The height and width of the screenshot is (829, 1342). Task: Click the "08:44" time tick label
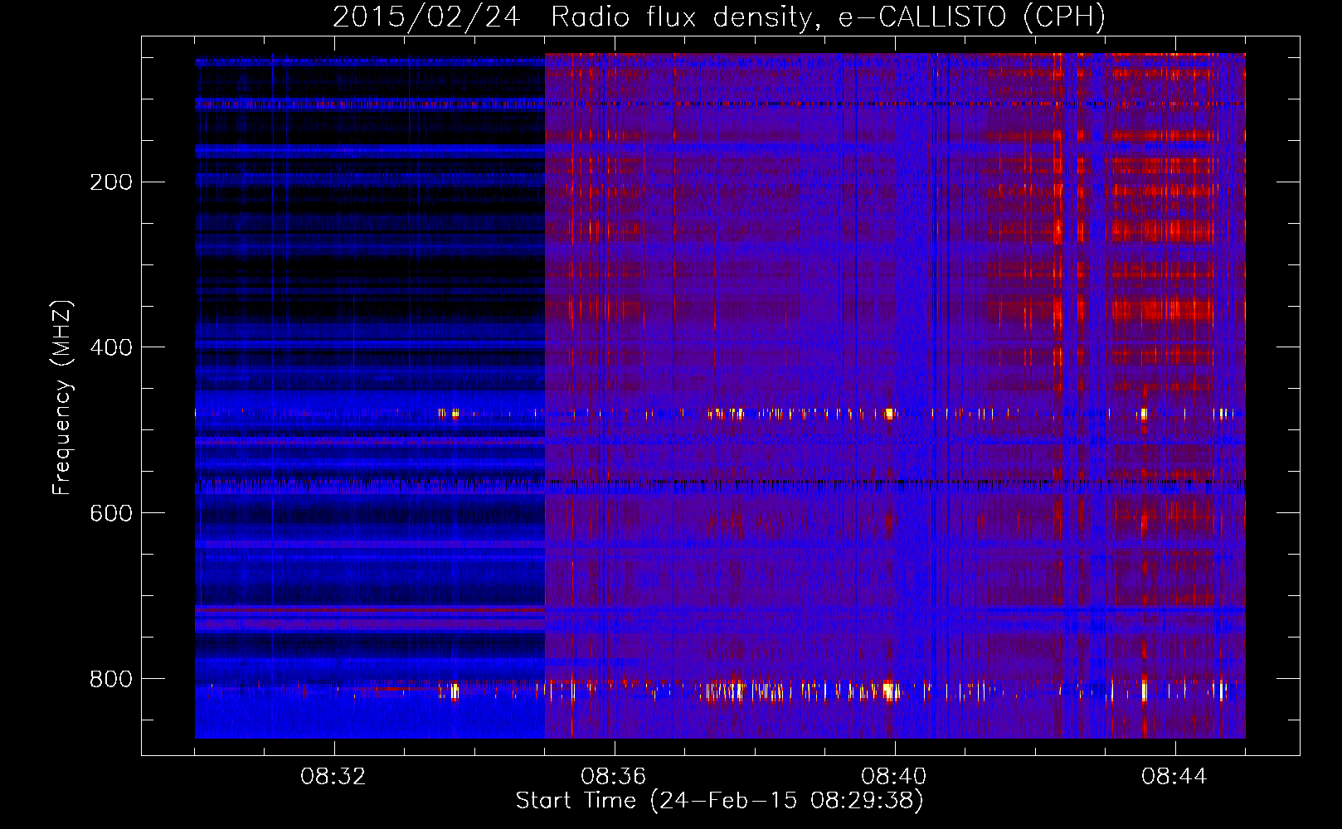pos(1174,777)
